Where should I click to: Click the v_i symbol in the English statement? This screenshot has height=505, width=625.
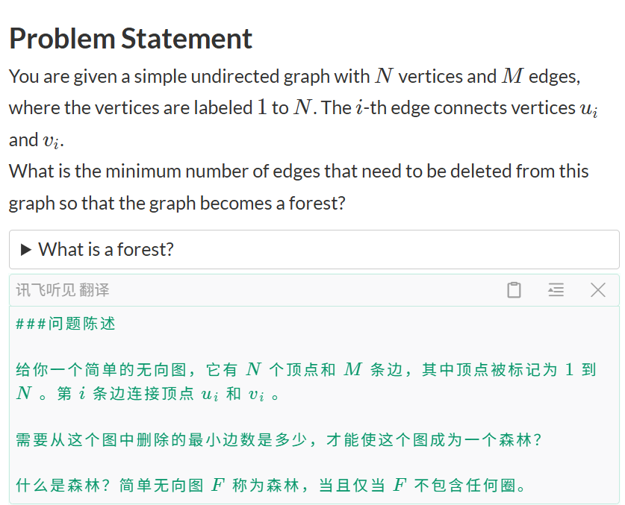coord(52,141)
